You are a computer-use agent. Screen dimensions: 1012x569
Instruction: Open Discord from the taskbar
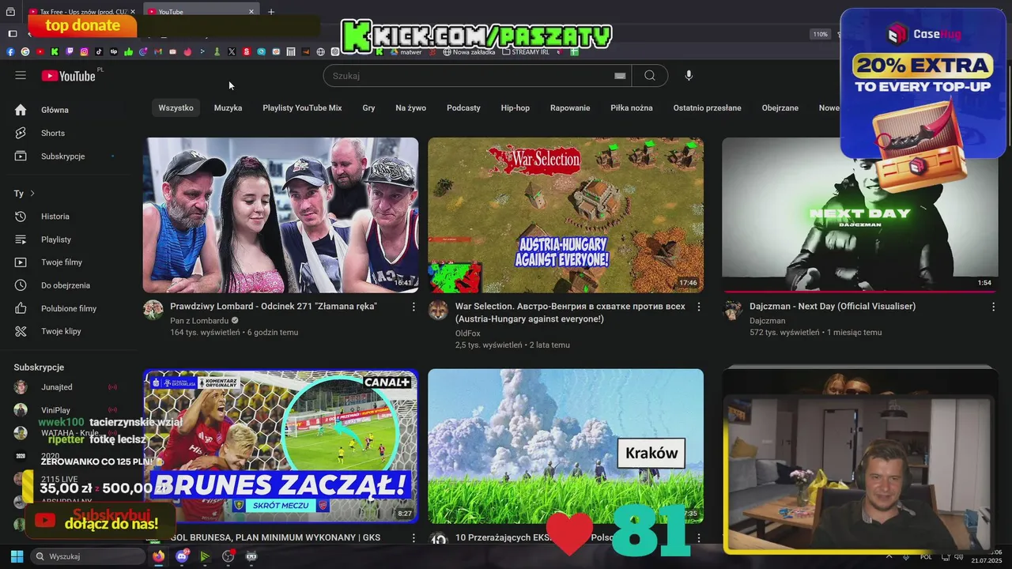tap(182, 556)
